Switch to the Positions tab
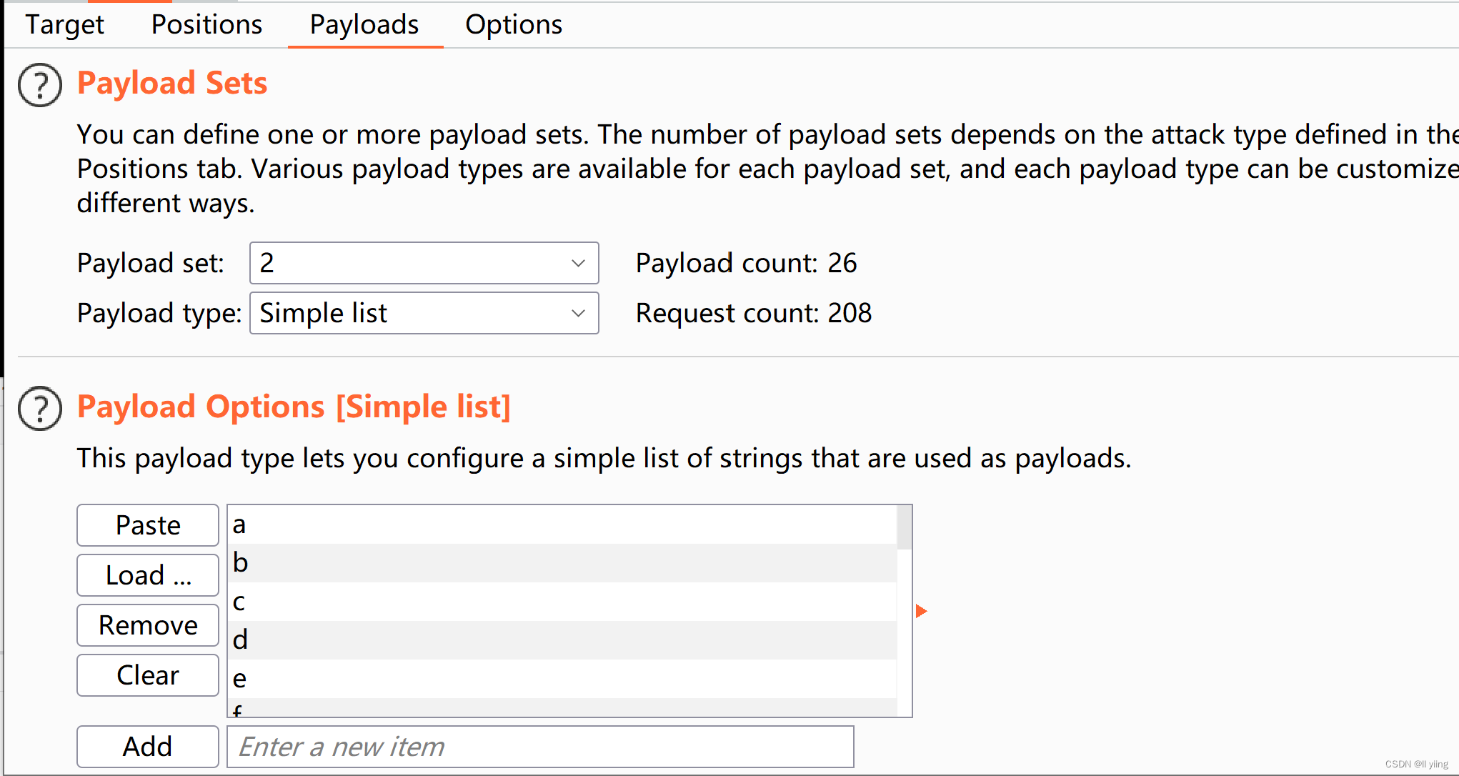1459x776 pixels. coord(206,25)
